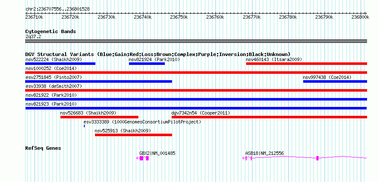Click the GBX2|NM_001485 gene label

[x=158, y=153]
